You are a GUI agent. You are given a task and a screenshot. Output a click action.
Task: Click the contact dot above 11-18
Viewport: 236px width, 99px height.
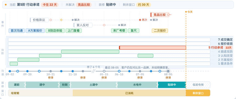(x=73, y=71)
